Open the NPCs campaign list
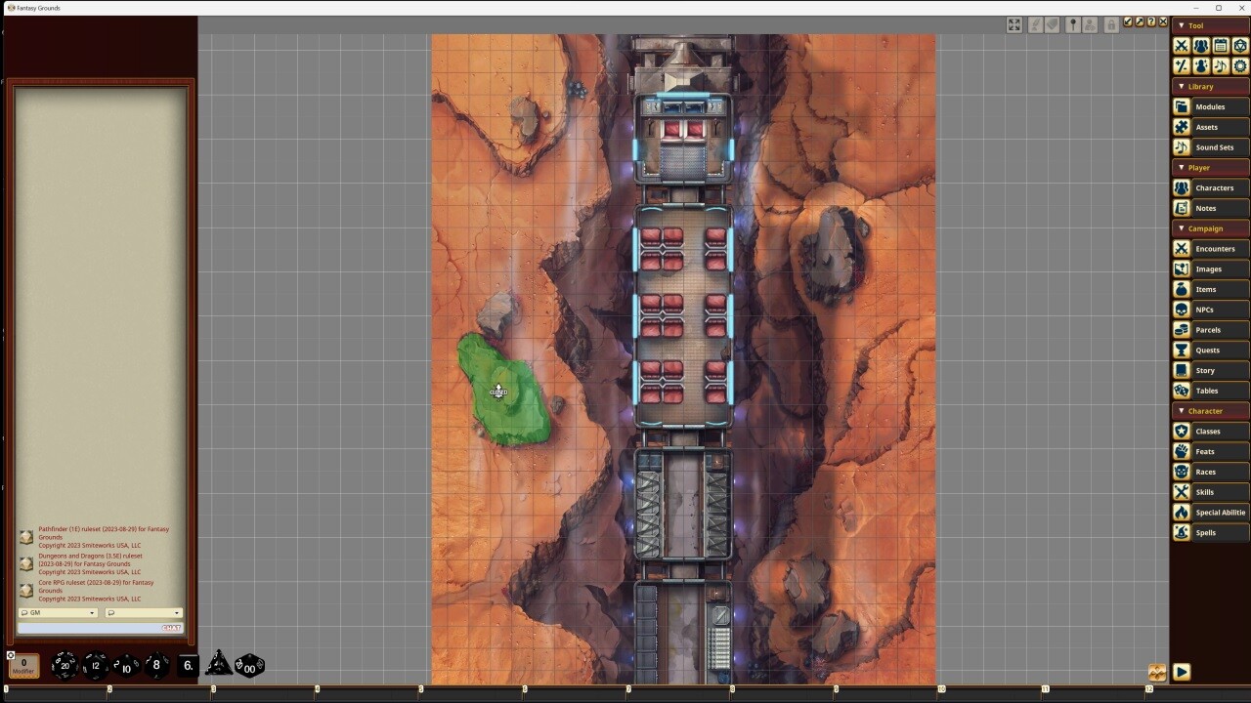 click(x=1207, y=310)
